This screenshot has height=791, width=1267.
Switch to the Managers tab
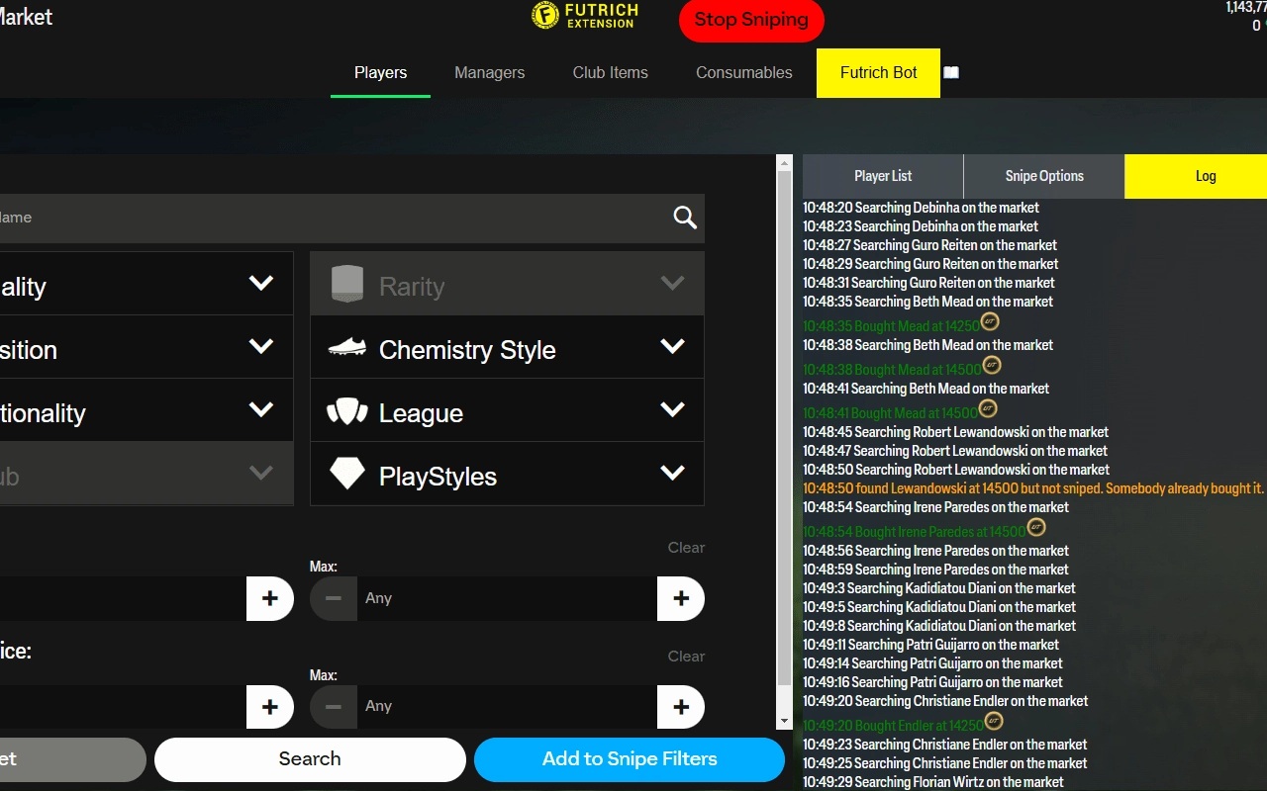pyautogui.click(x=489, y=72)
